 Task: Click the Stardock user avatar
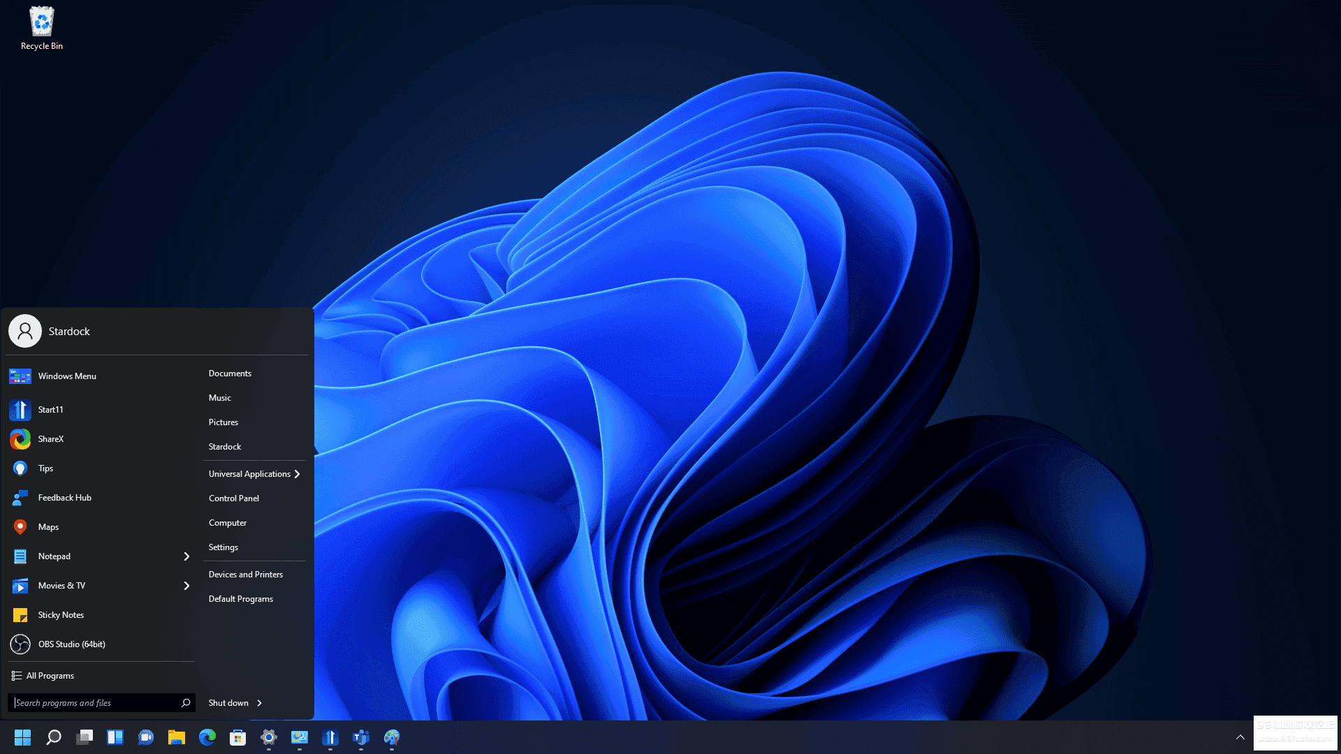pyautogui.click(x=25, y=332)
